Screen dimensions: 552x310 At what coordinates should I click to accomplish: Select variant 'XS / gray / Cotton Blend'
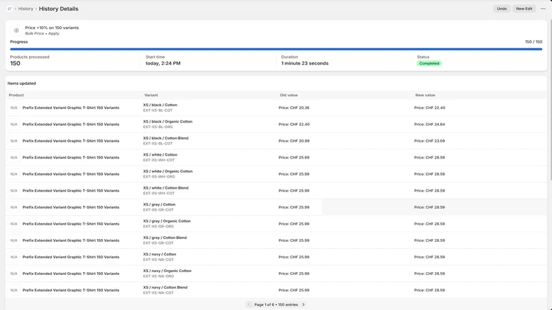165,238
